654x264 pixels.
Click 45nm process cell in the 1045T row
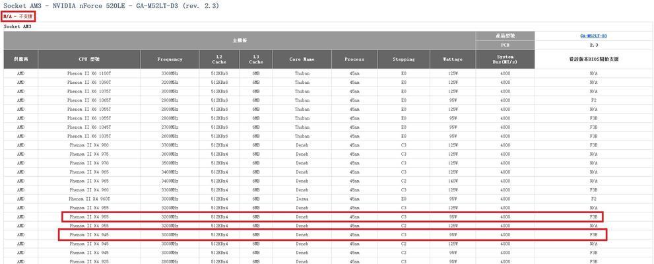pos(354,127)
